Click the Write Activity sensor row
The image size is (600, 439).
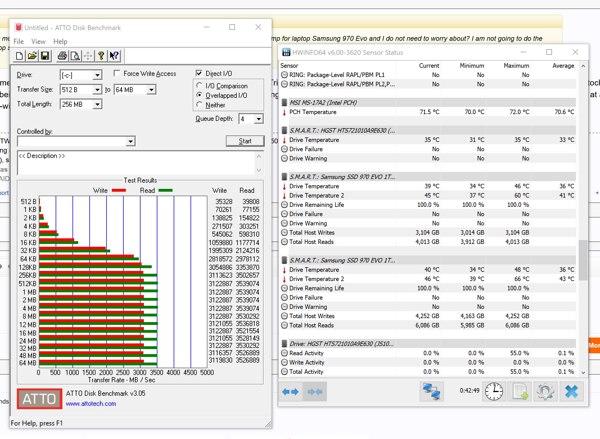coord(427,362)
